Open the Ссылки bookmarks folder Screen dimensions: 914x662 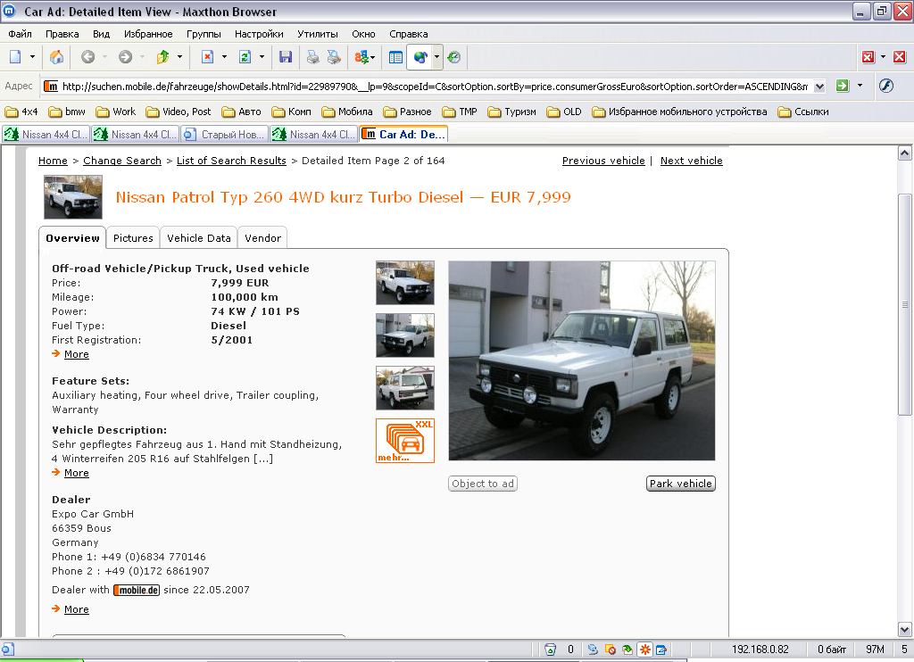pyautogui.click(x=804, y=112)
